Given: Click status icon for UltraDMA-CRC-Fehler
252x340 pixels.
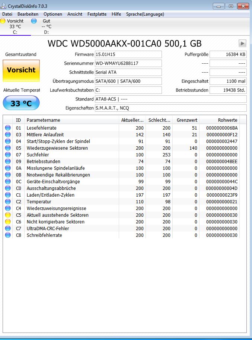Looking at the screenshot, I should click(x=8, y=229).
